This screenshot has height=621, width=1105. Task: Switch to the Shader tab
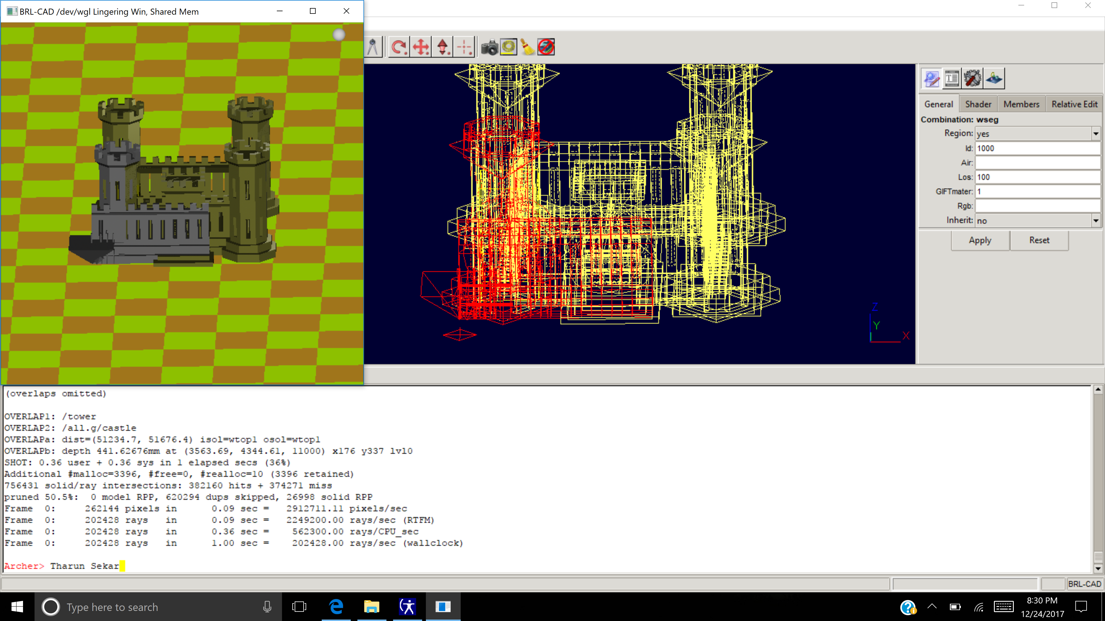click(x=978, y=104)
